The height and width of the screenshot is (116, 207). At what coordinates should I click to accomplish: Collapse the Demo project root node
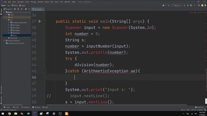pos(4,12)
